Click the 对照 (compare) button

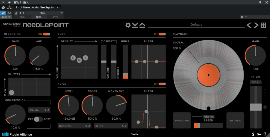click(x=22, y=17)
